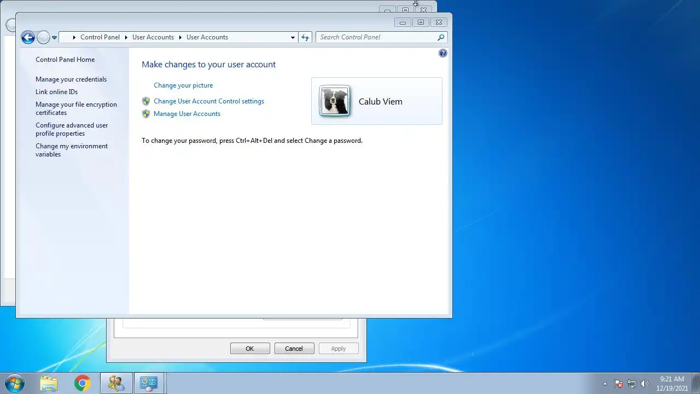Viewport: 700px width, 394px height.
Task: Expand the root breadcrumb arrow
Action: 74,37
